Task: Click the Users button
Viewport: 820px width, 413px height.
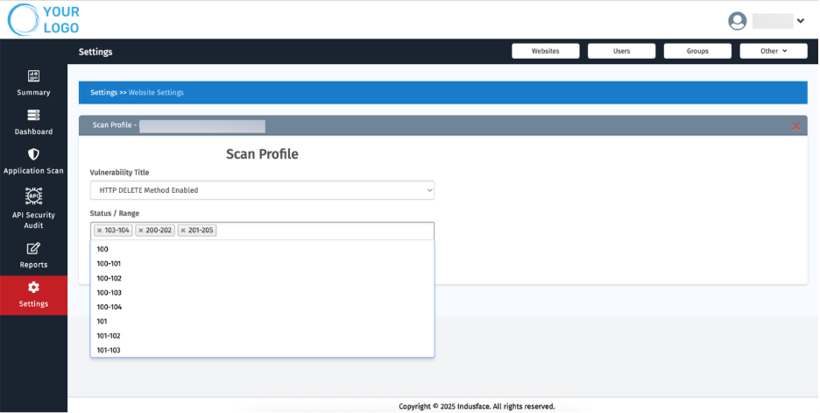Action: pos(621,51)
